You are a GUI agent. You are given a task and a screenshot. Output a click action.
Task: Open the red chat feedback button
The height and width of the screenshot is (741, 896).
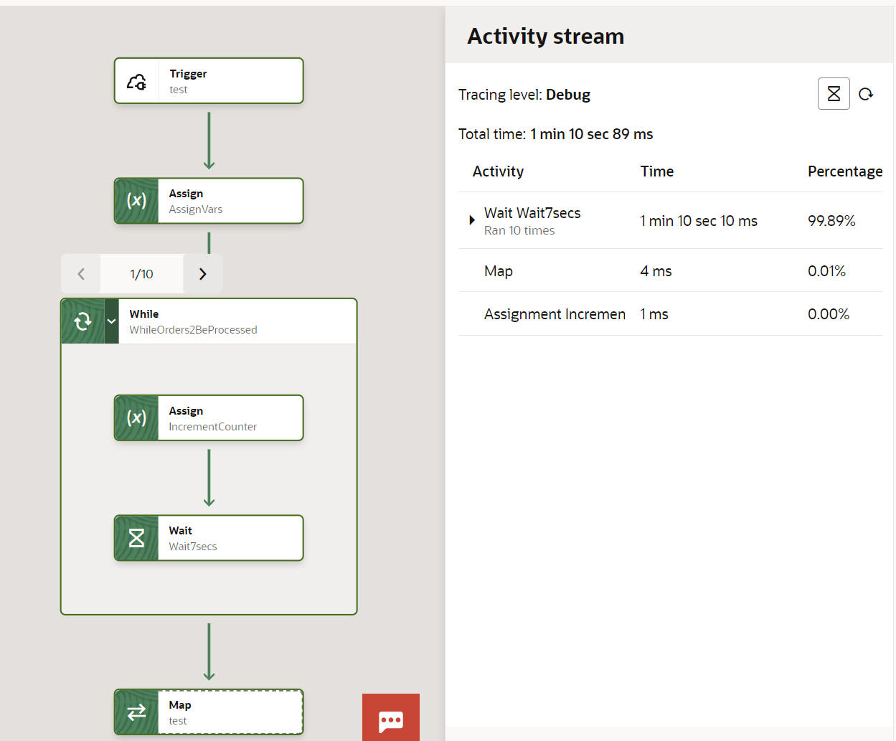pyautogui.click(x=391, y=719)
